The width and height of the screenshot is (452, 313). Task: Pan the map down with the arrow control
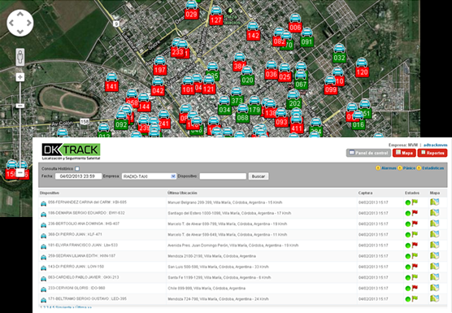point(20,32)
